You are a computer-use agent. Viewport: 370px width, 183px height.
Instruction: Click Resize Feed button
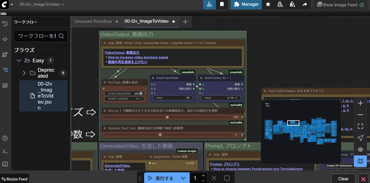(14, 179)
